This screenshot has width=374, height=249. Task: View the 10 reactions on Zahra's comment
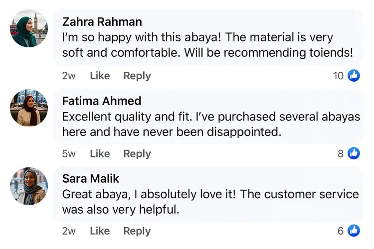point(339,76)
